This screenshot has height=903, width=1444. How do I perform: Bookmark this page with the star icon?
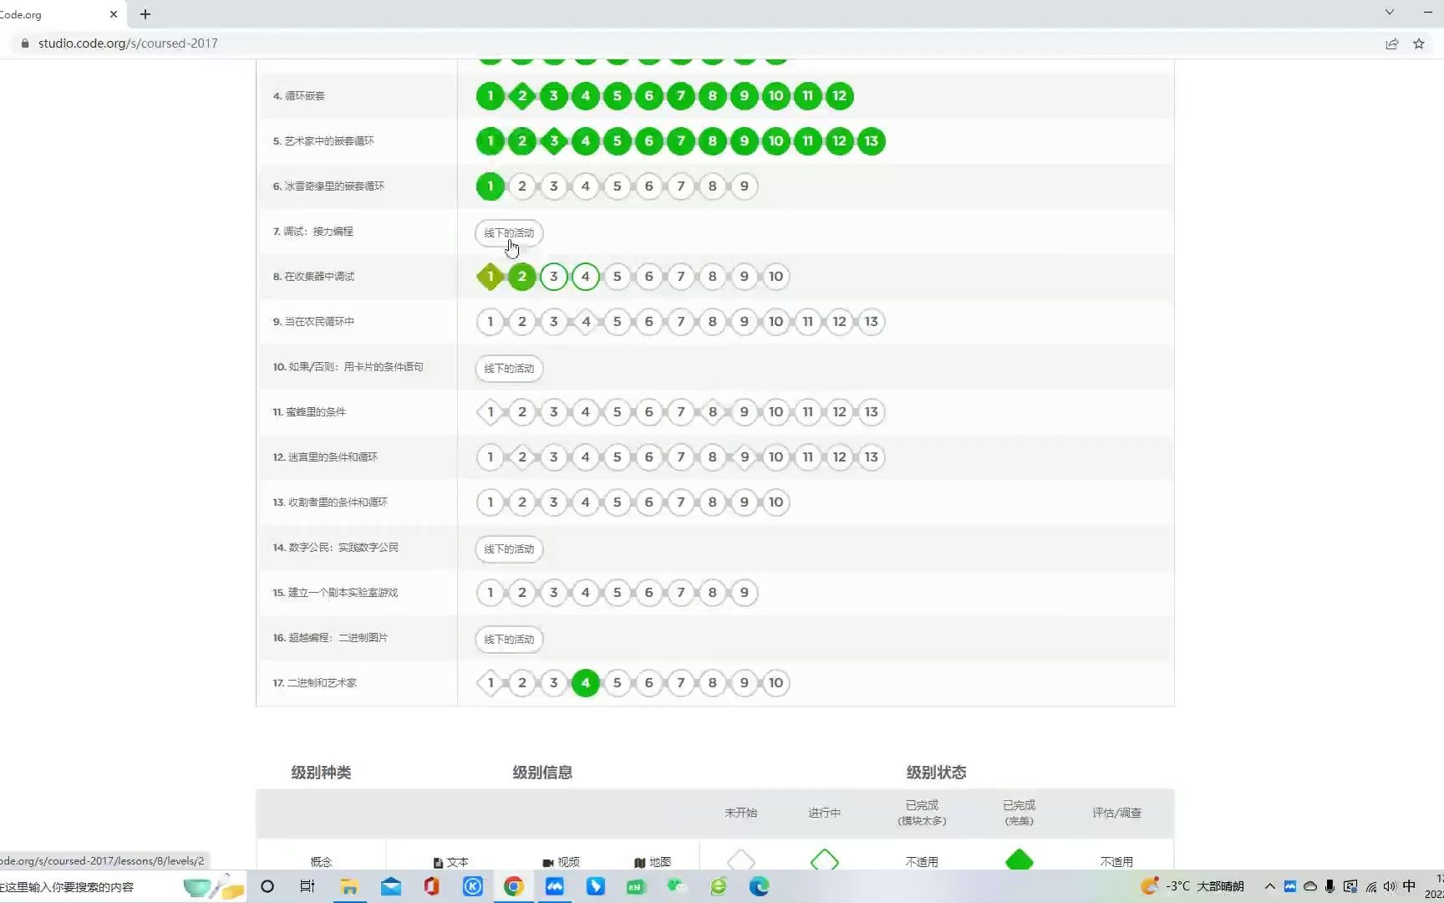click(x=1418, y=43)
